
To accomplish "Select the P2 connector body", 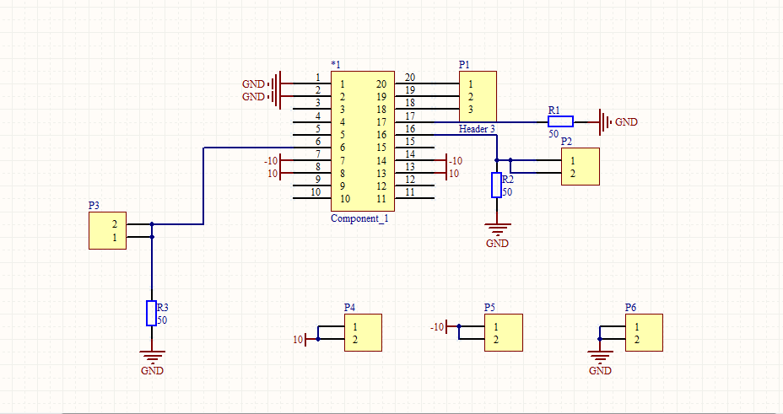I will [580, 167].
